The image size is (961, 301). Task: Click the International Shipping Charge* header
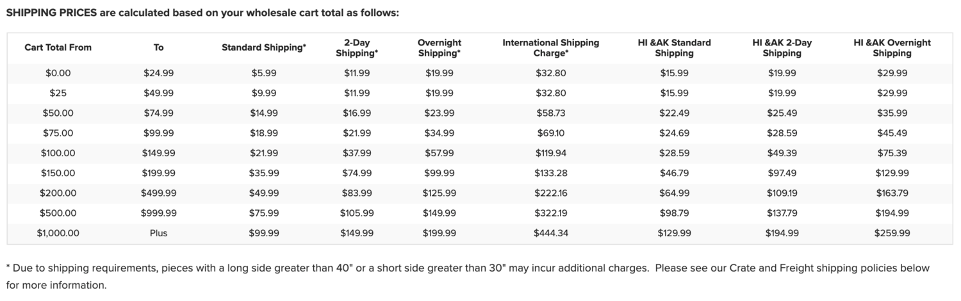click(550, 48)
